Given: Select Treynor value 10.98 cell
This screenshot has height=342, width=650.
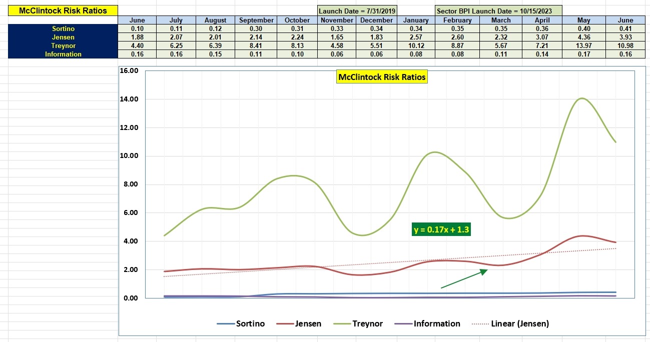Looking at the screenshot, I should coord(625,45).
